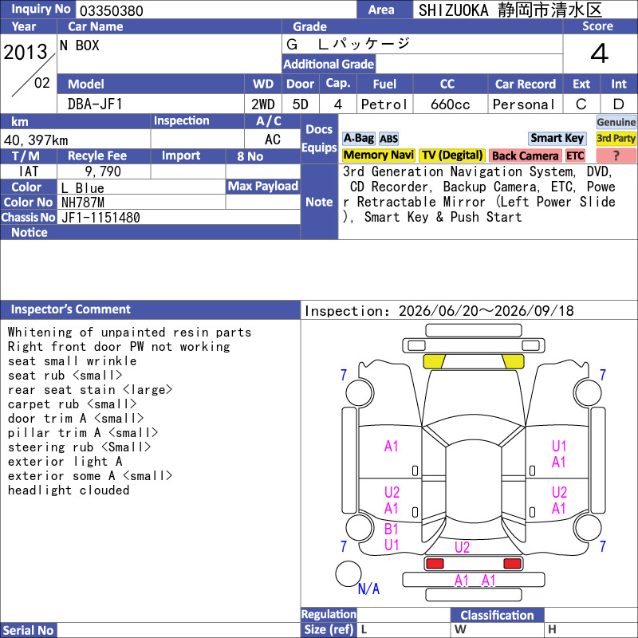Select the Smart Key badge
Screen dimensions: 638x638
[x=557, y=138]
